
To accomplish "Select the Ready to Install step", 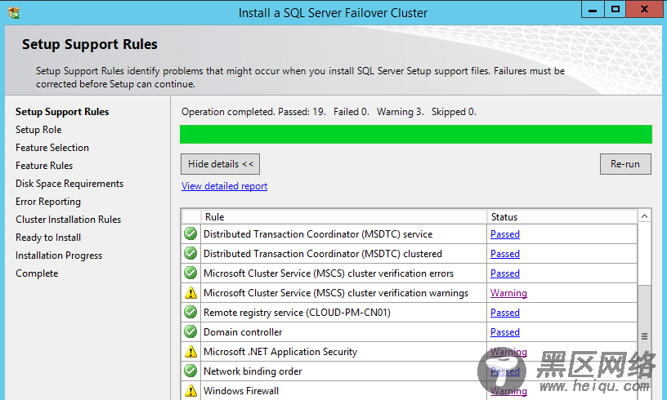I will tap(48, 238).
